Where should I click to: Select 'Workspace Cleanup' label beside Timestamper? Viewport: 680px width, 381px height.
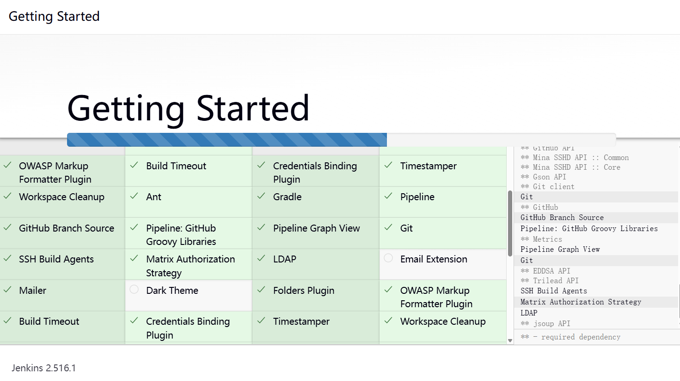443,321
